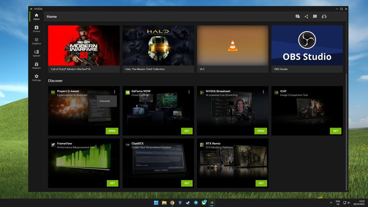Launch Google Chrome from the taskbar
368x207 pixels.
[172, 203]
